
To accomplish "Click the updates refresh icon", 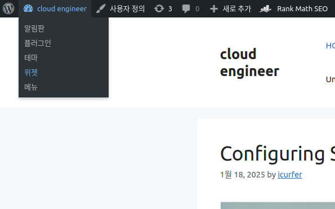I will tap(159, 9).
